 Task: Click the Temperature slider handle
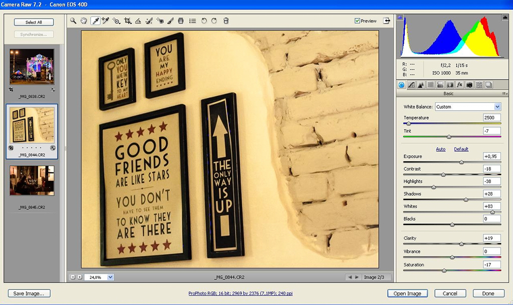408,123
